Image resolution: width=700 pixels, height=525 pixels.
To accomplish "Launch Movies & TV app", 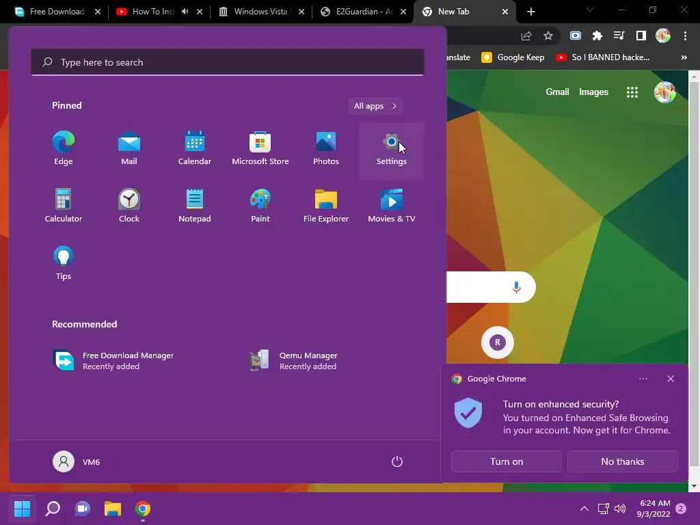I will tap(392, 206).
